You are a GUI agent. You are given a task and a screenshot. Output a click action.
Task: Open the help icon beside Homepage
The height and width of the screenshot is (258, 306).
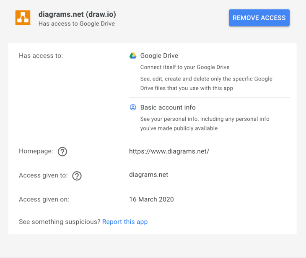62,151
